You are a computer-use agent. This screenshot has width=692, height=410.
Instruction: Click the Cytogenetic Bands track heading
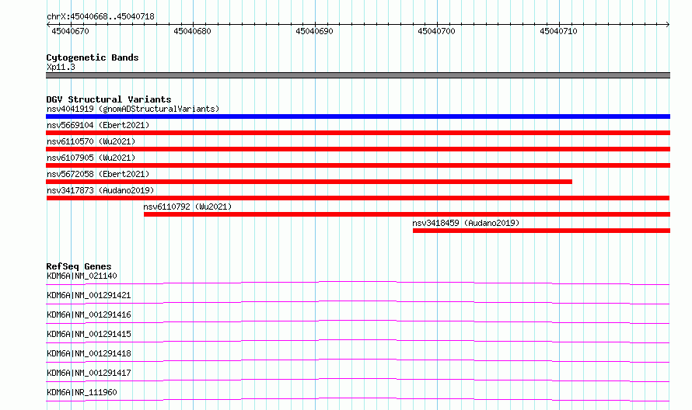tap(93, 57)
